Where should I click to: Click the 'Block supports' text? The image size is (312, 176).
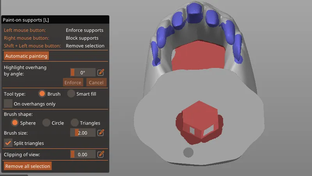82,38
